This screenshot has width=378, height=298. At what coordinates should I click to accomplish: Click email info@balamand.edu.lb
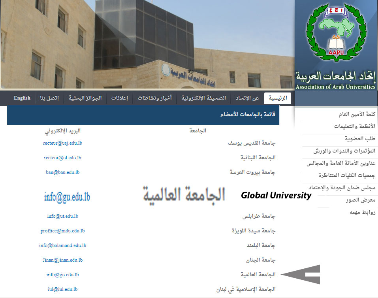62,245
